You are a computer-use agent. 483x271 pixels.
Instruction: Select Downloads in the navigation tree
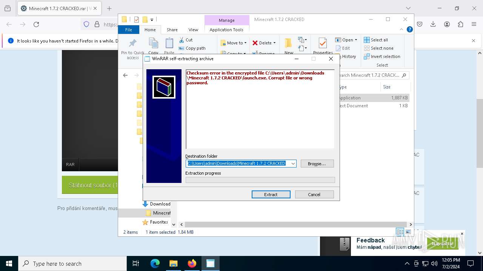pos(157,204)
